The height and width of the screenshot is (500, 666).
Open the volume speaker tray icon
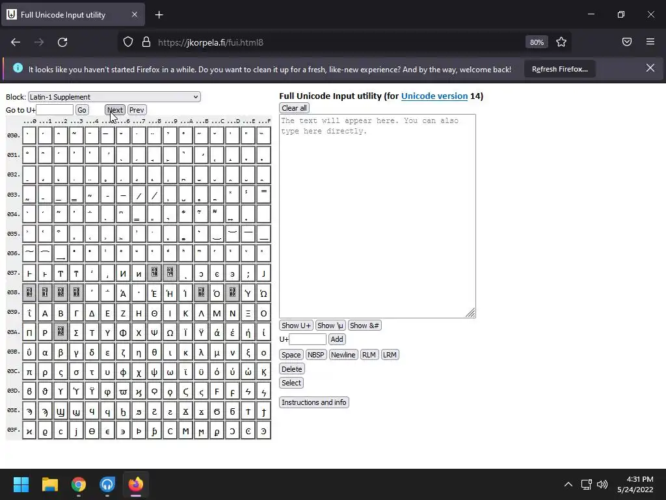tap(602, 484)
